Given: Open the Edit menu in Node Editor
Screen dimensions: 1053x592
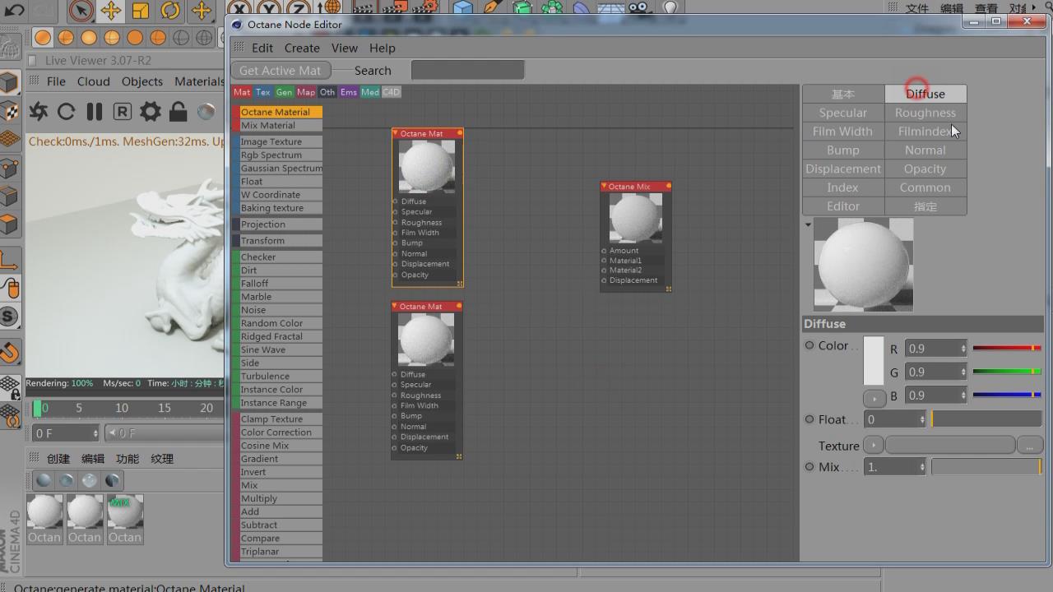Looking at the screenshot, I should coord(262,48).
